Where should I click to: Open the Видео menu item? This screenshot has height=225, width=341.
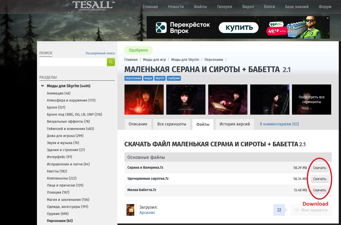coord(248,7)
